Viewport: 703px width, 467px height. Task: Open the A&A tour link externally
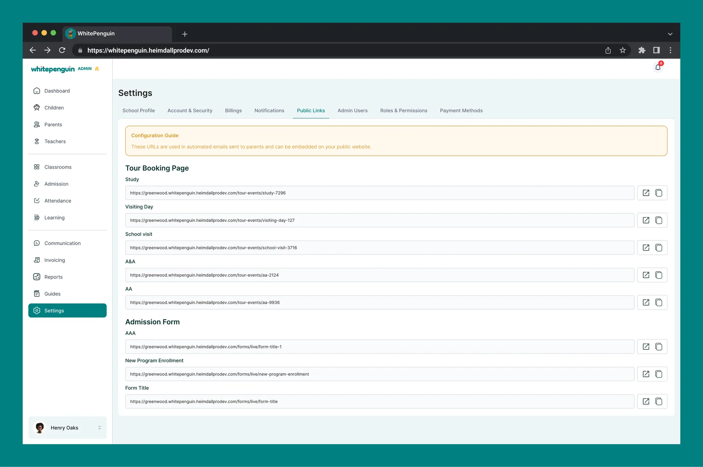point(646,275)
